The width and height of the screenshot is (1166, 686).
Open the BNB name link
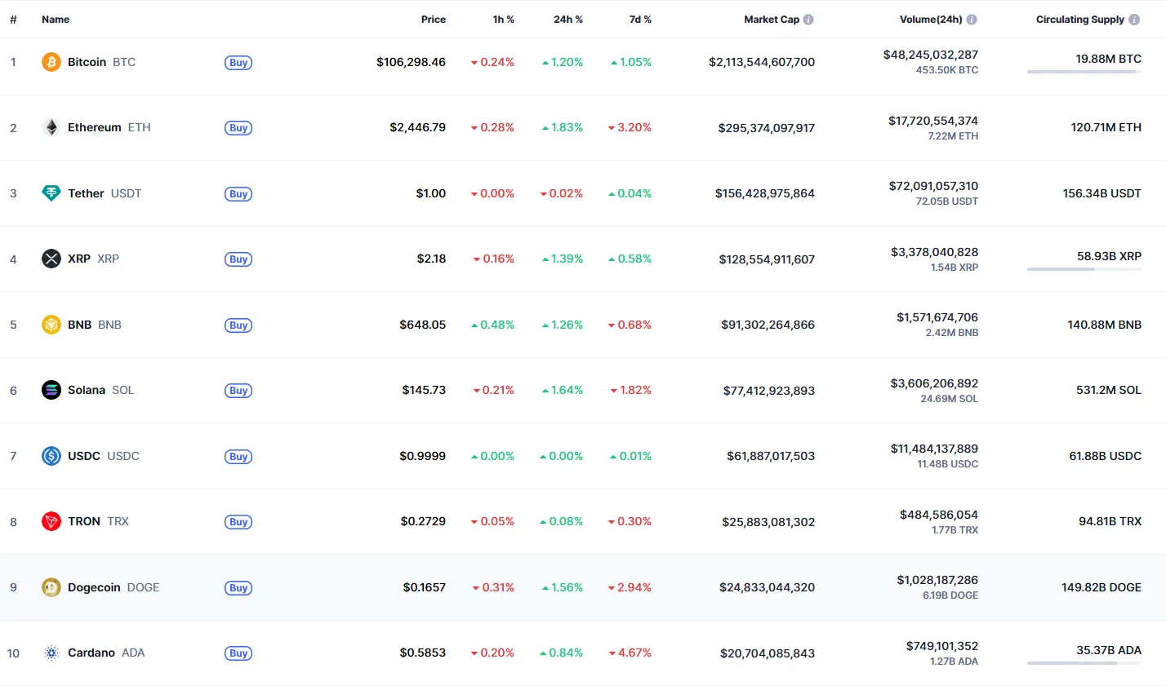[95, 325]
